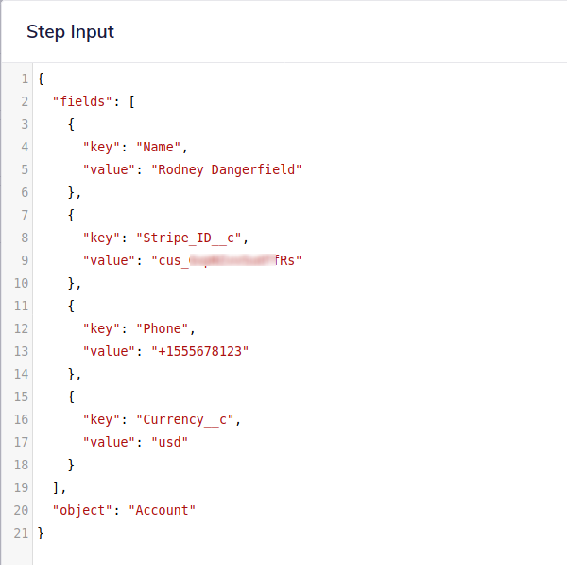Image resolution: width=567 pixels, height=565 pixels.
Task: Click line number 10 in the gutter
Action: pos(21,283)
